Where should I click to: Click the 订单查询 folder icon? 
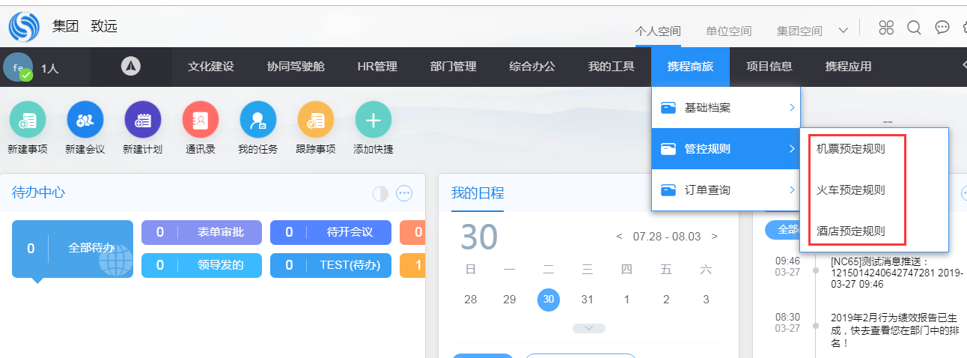point(668,190)
